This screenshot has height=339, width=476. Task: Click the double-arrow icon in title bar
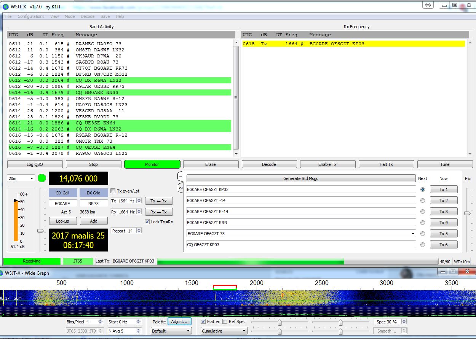(428, 5)
